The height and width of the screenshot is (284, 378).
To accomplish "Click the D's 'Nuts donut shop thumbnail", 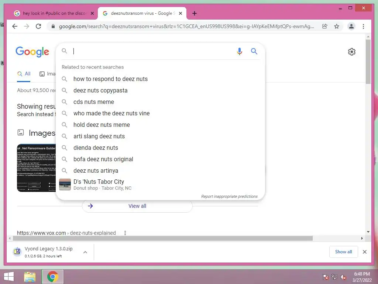I will coord(65,185).
